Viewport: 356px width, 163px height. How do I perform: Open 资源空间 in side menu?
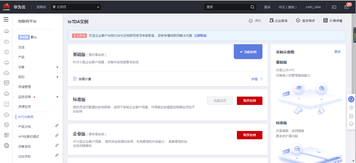[24, 107]
